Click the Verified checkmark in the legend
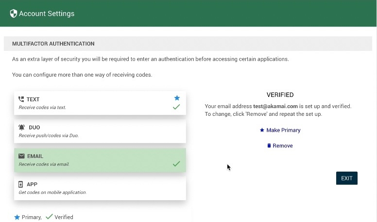 point(49,217)
